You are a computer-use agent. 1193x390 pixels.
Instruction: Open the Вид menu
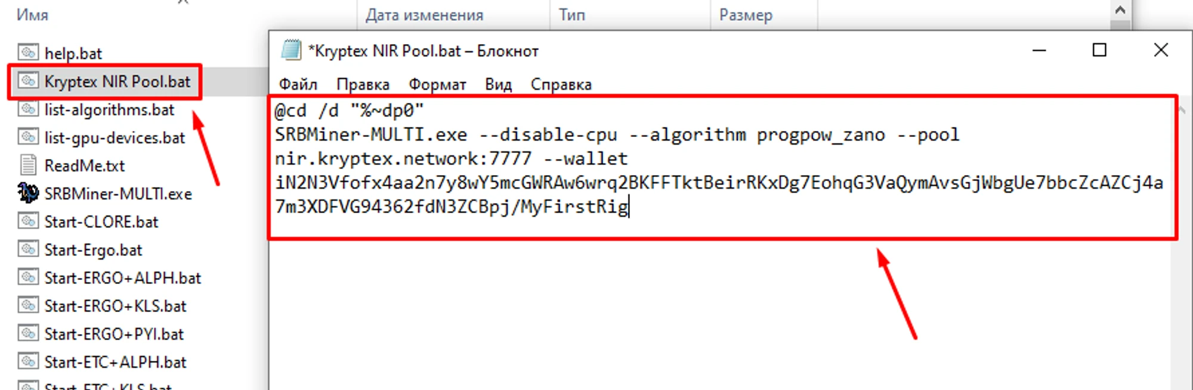click(x=498, y=85)
